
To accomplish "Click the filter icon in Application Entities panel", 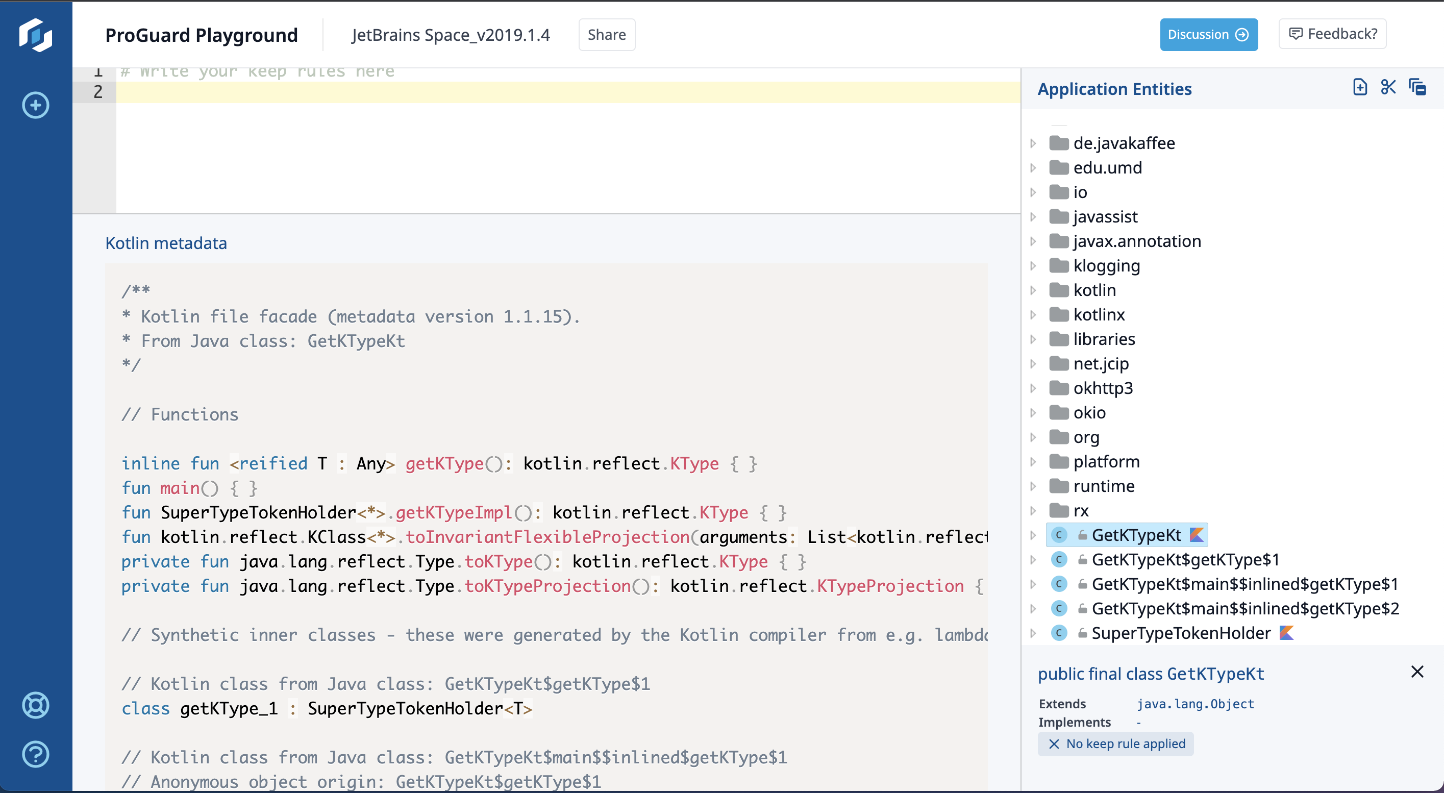I will point(1388,89).
